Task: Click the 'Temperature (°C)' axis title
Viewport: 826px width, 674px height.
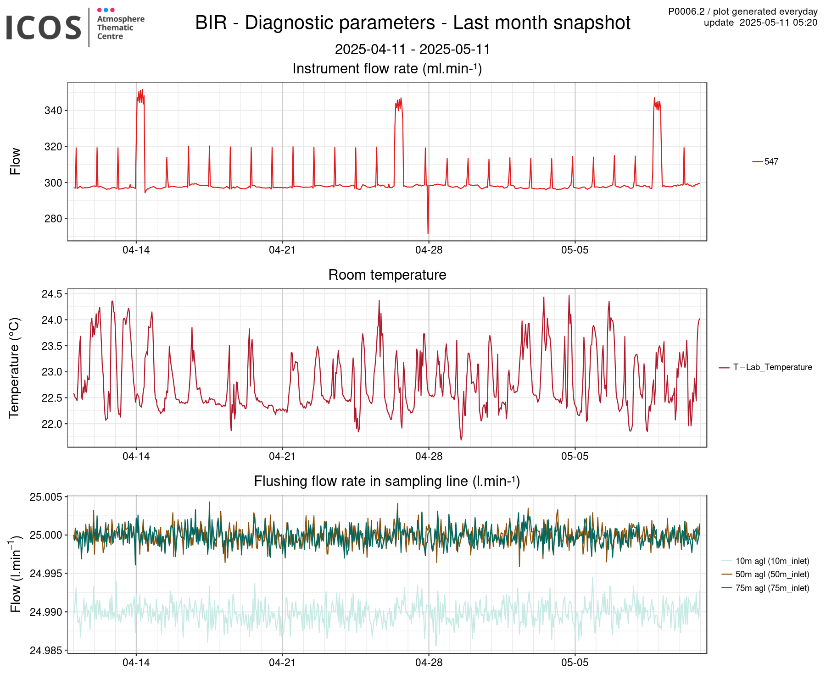Action: point(14,368)
